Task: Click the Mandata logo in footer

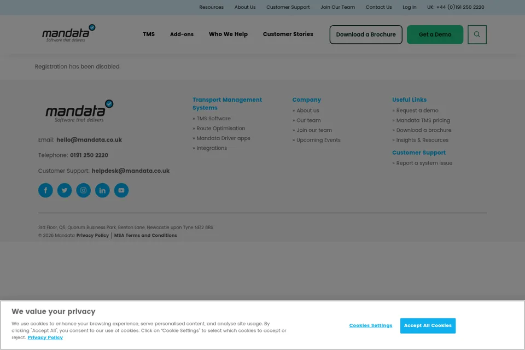Action: click(x=79, y=111)
